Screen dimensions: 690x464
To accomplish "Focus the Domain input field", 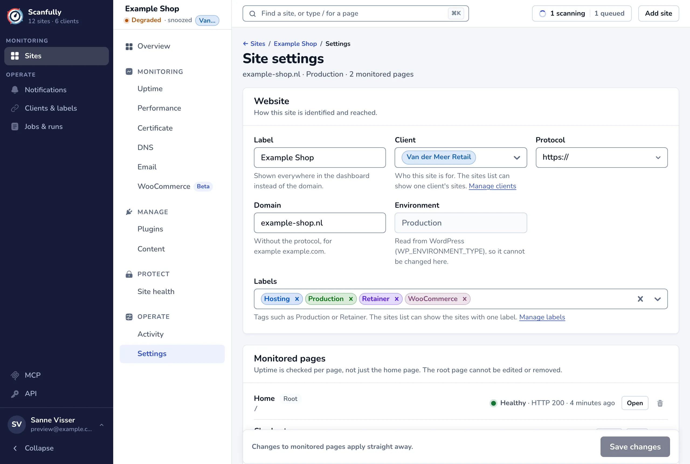I will (320, 223).
